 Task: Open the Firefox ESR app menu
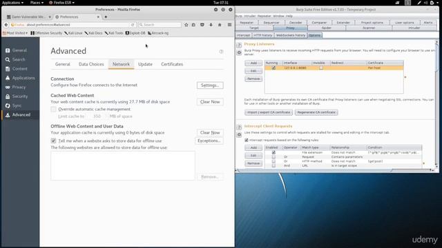pos(61,3)
